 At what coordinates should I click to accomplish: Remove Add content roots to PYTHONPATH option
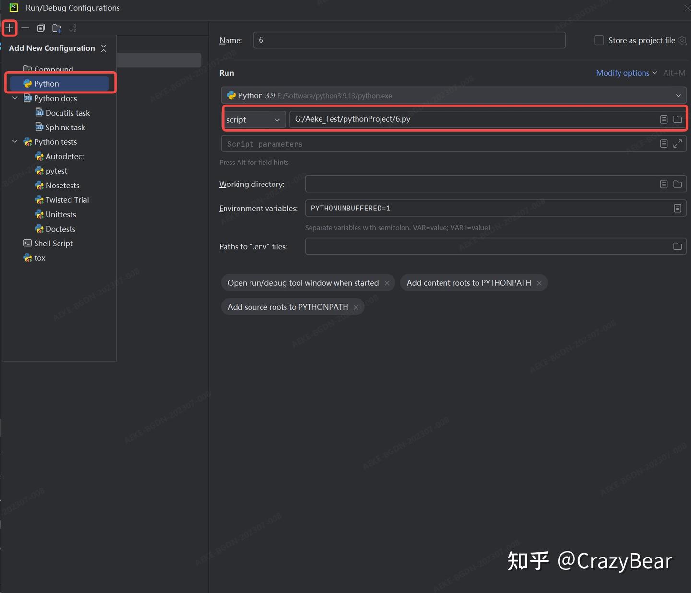click(x=539, y=283)
